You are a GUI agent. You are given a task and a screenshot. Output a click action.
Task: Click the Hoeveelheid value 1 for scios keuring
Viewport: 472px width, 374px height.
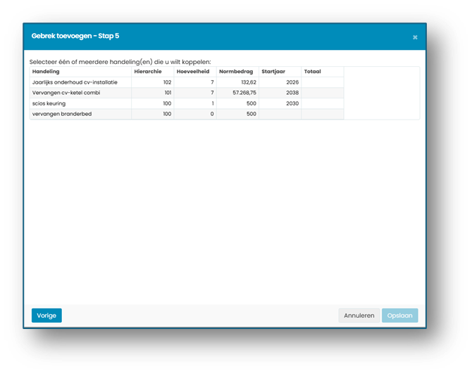pyautogui.click(x=213, y=103)
